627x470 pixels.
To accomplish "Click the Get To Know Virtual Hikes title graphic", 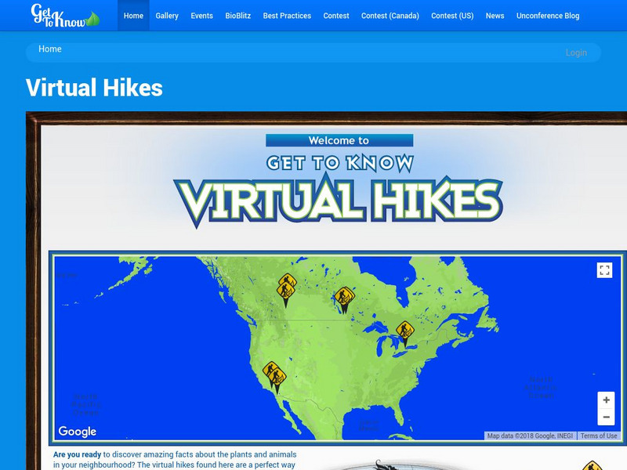I will pyautogui.click(x=339, y=192).
